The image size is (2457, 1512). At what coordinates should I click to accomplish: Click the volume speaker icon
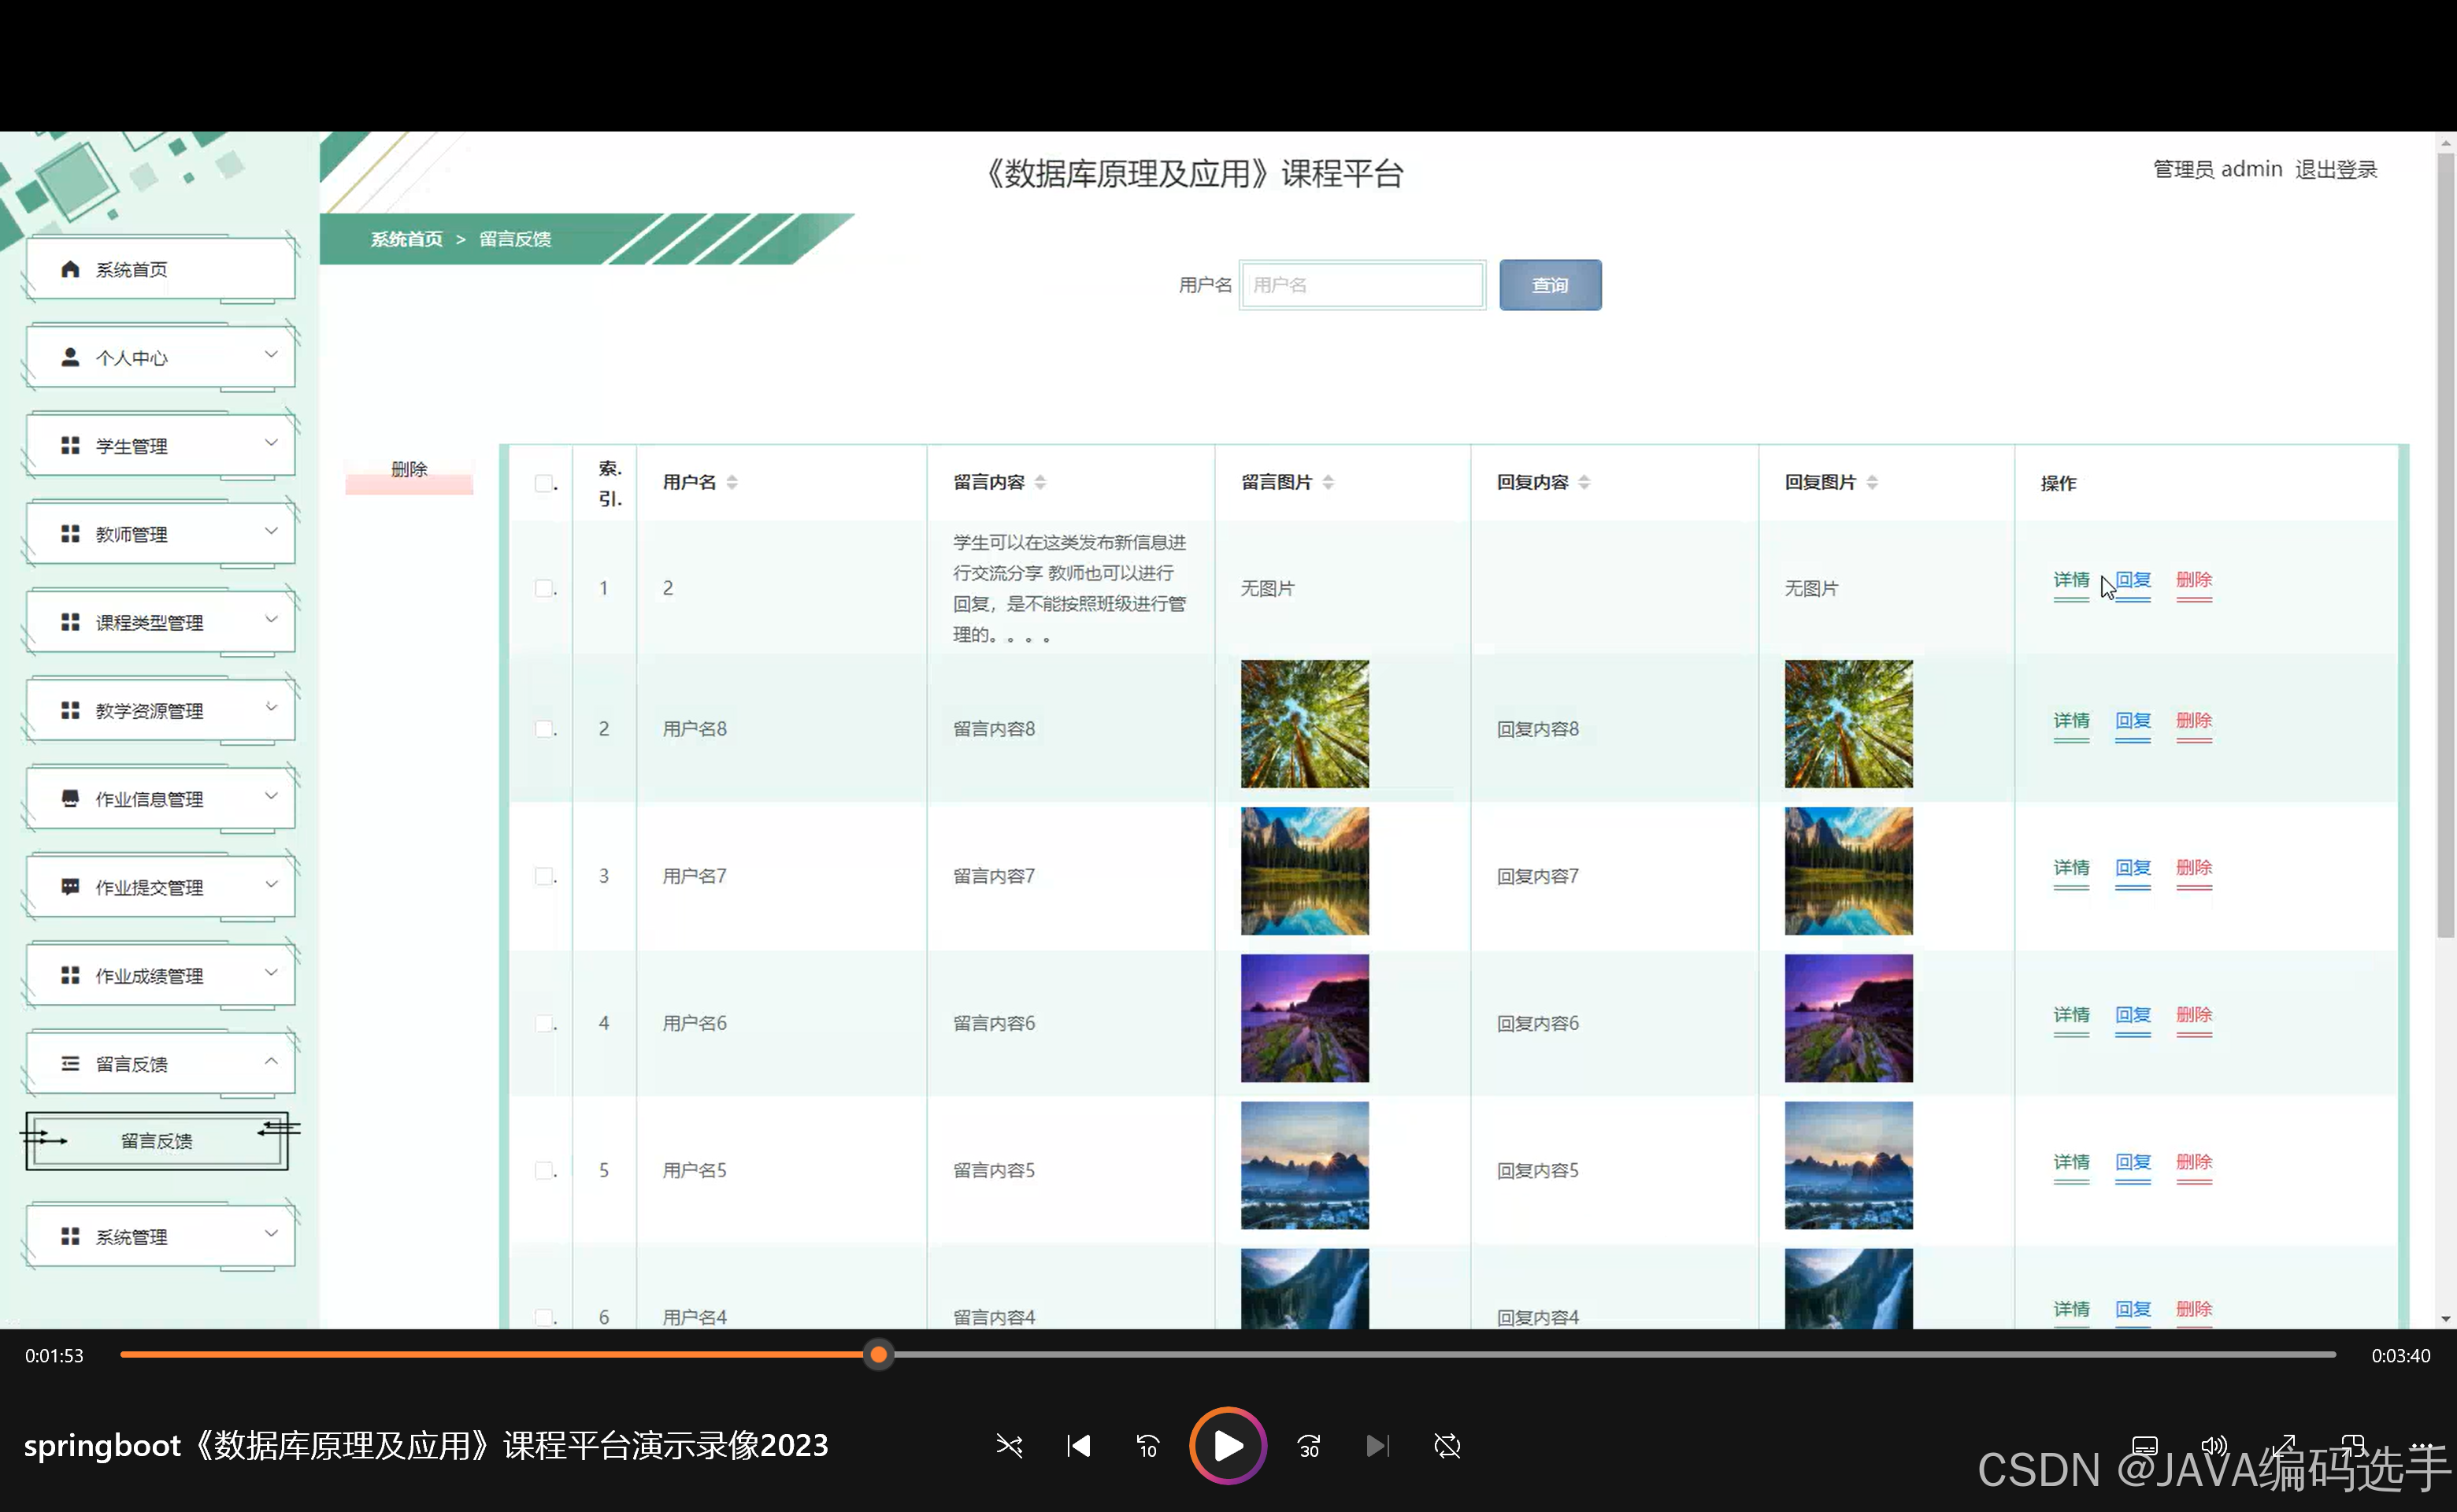point(2214,1446)
